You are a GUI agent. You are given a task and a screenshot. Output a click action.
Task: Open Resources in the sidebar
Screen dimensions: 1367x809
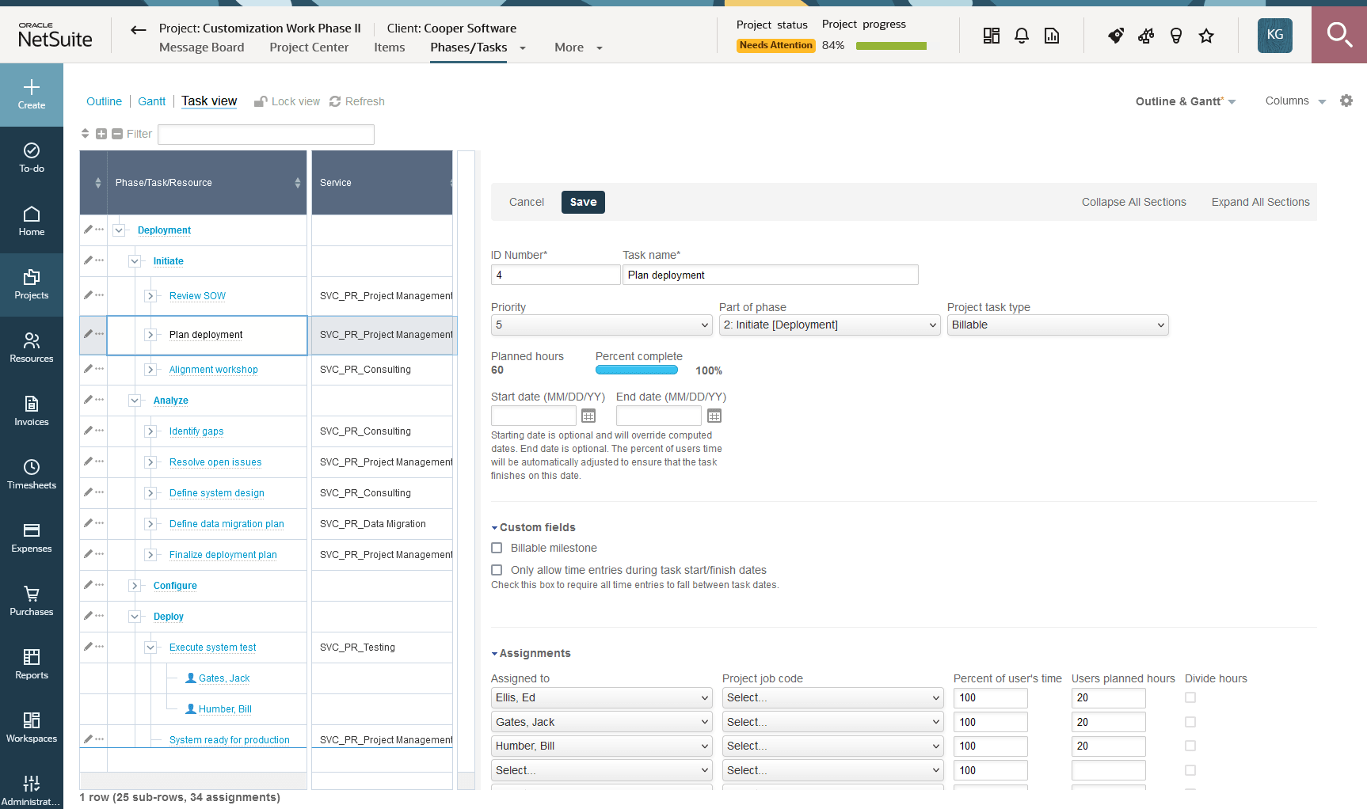tap(32, 348)
